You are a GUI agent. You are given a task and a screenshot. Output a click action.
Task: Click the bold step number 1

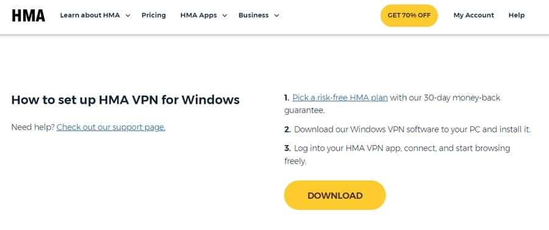point(287,98)
